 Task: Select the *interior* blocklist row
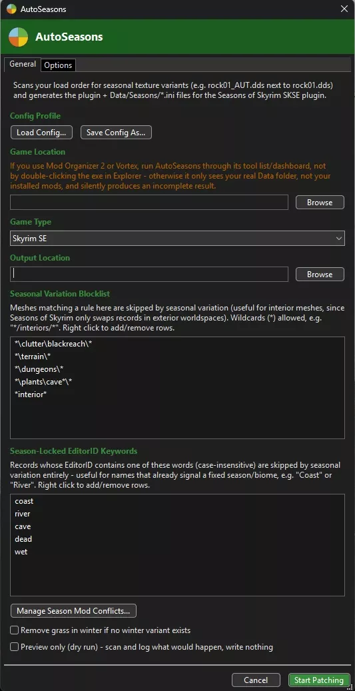pyautogui.click(x=177, y=394)
